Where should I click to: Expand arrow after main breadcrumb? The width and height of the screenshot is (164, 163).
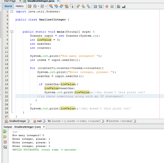point(45,121)
